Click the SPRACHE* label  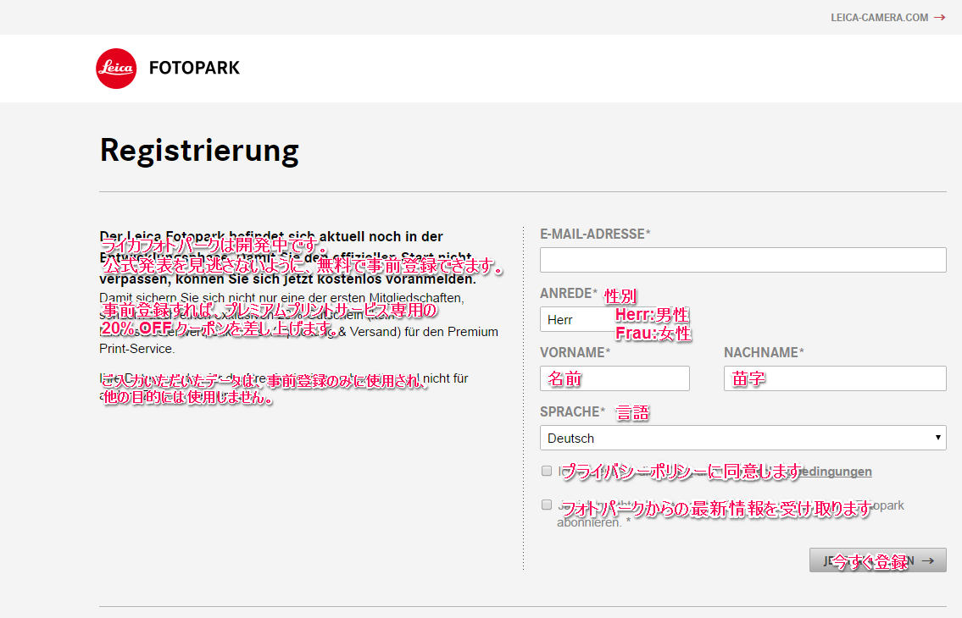(x=572, y=412)
